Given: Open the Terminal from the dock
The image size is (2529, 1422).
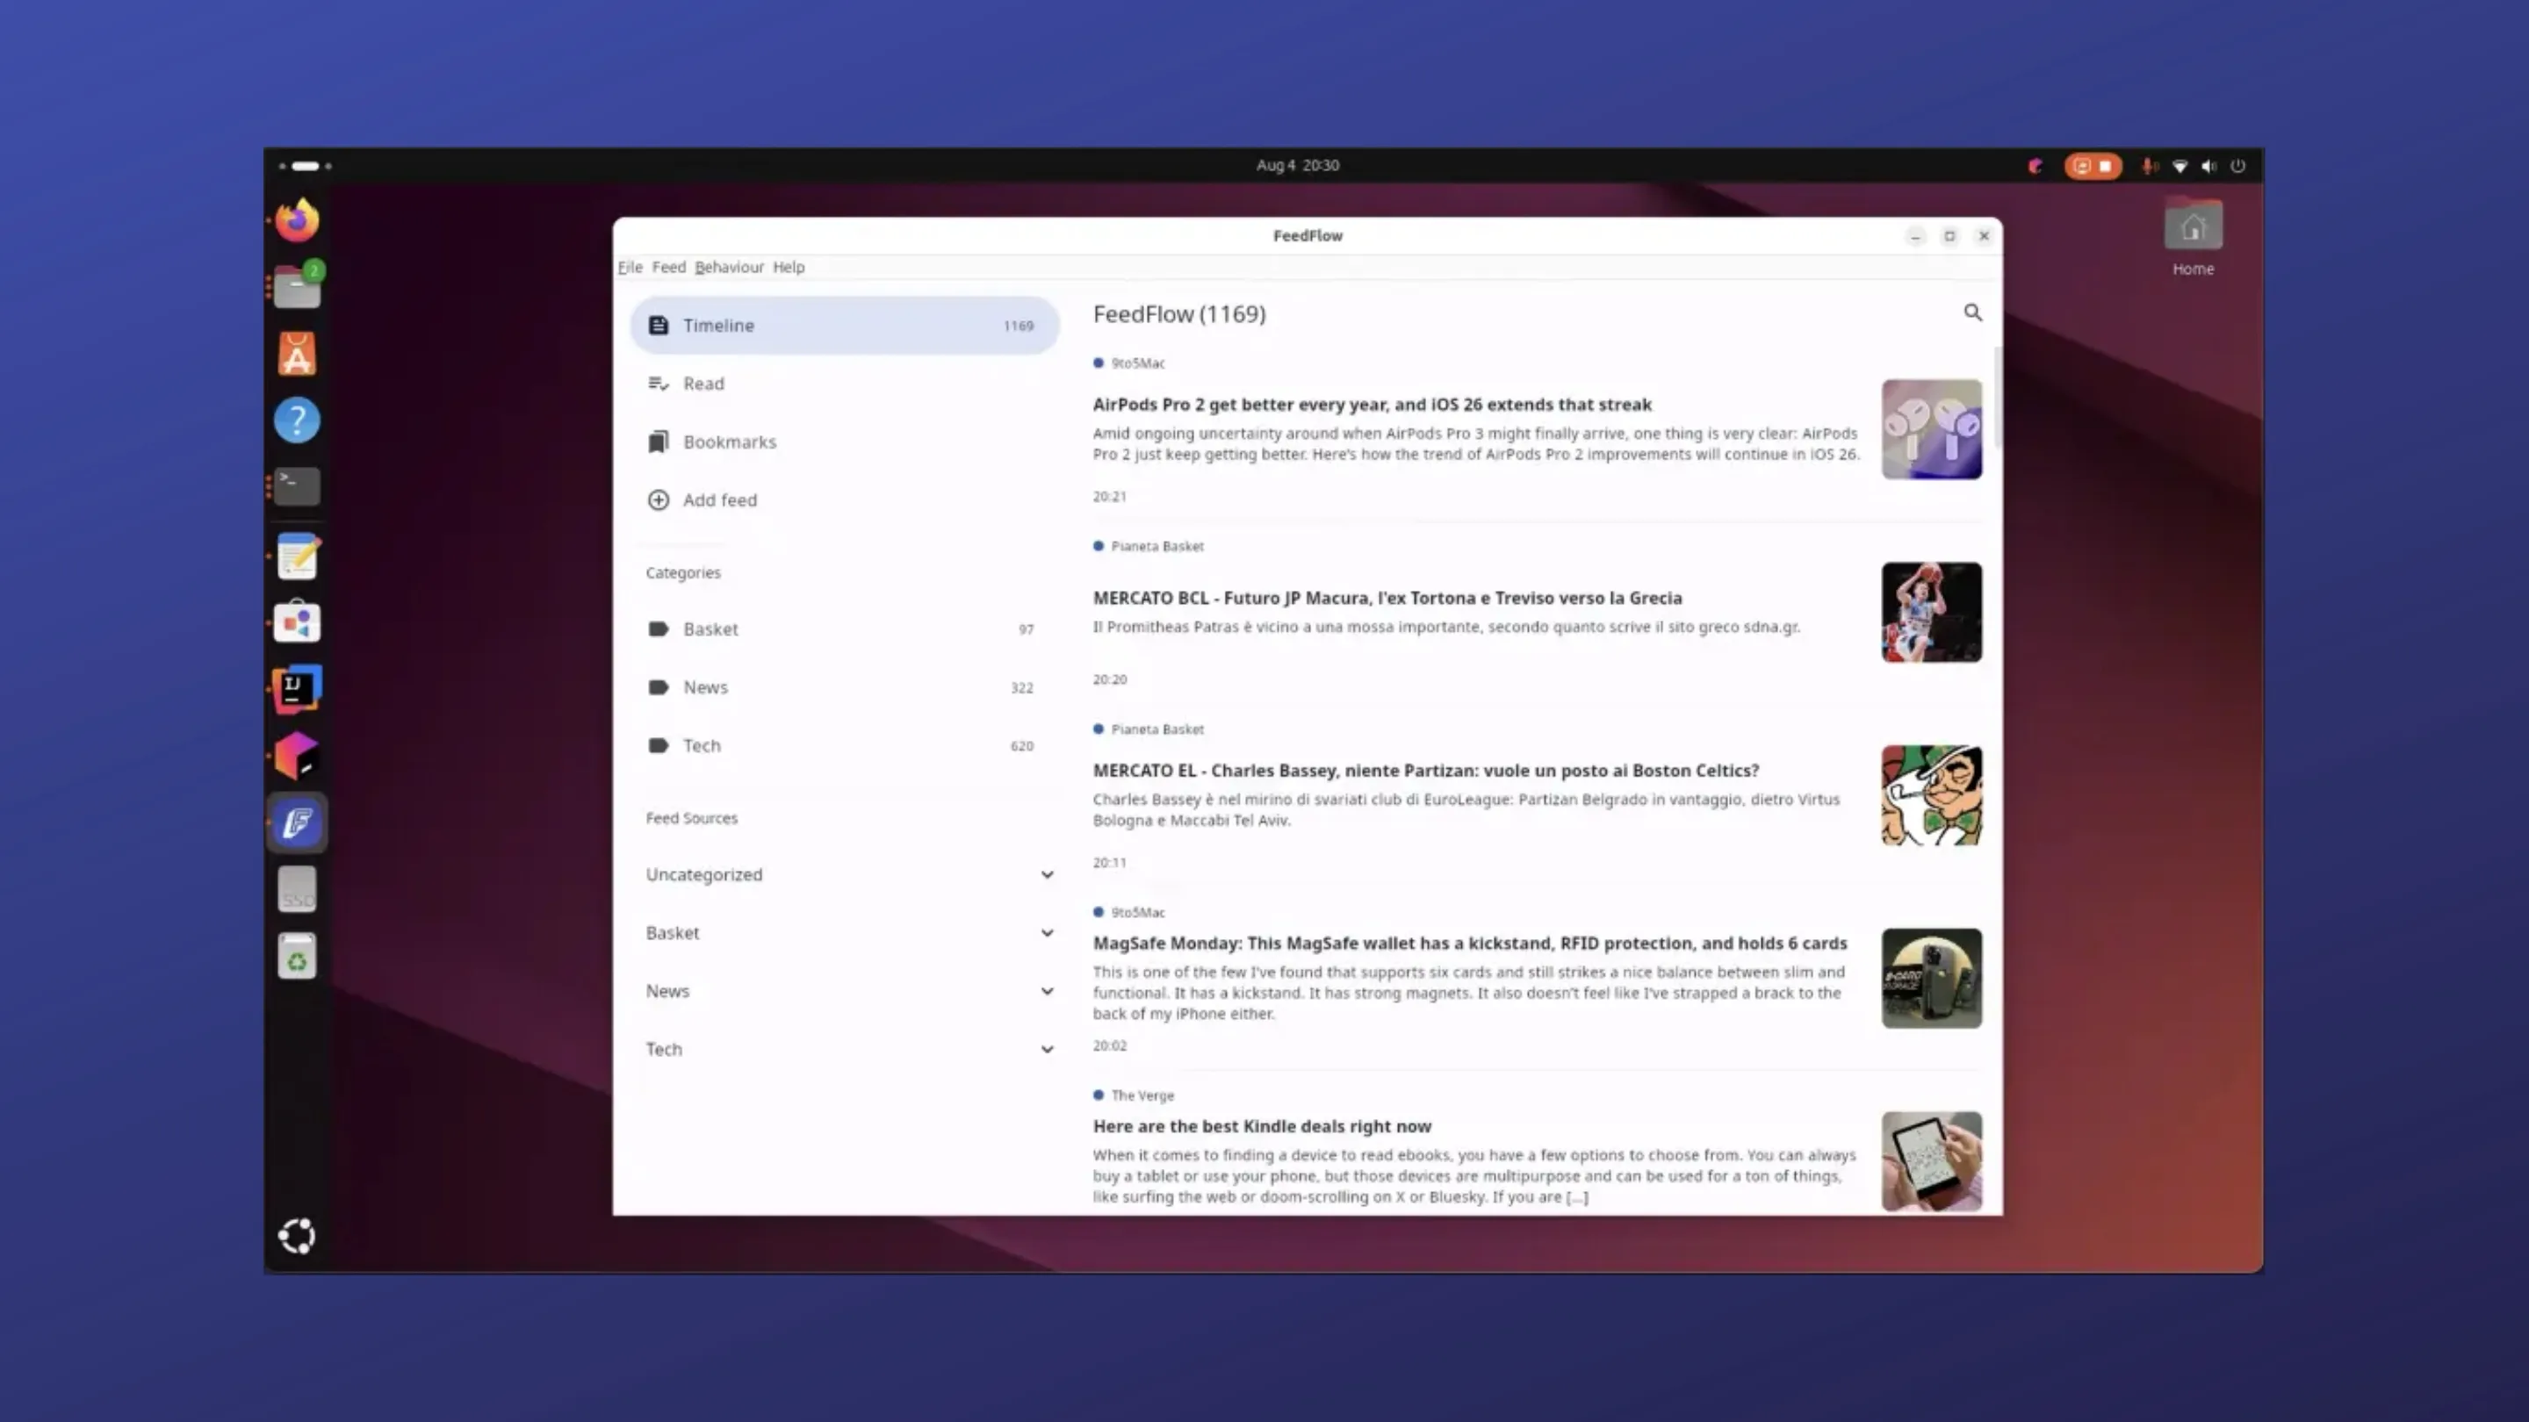Looking at the screenshot, I should (x=297, y=485).
